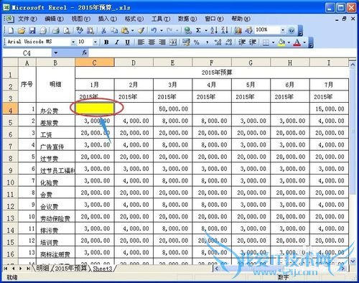Apply Comma style format

[208, 42]
